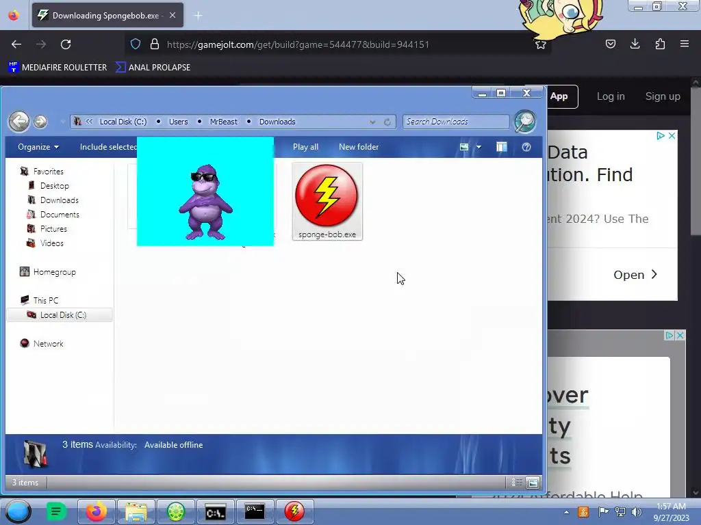Bookmark this page with the star
Screen dimensions: 701x525
click(541, 44)
